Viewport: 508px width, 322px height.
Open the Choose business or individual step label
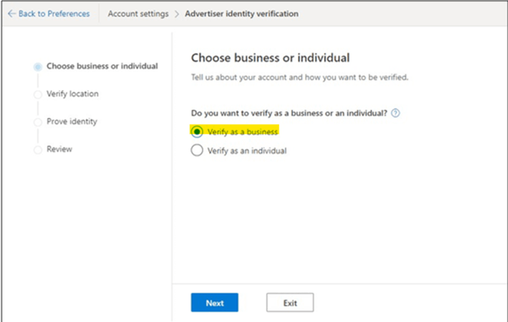click(x=102, y=66)
